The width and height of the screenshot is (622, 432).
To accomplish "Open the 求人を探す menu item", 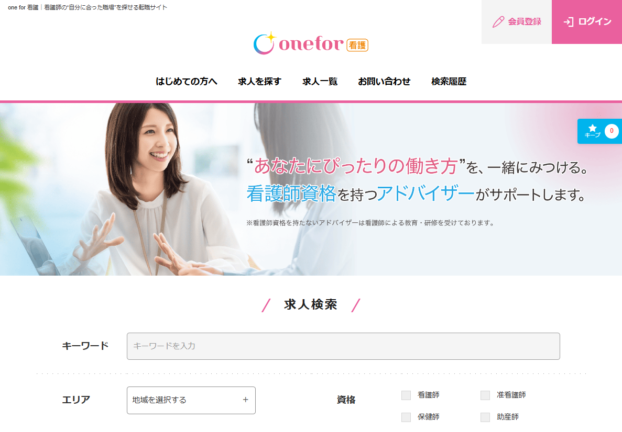I will pos(260,81).
